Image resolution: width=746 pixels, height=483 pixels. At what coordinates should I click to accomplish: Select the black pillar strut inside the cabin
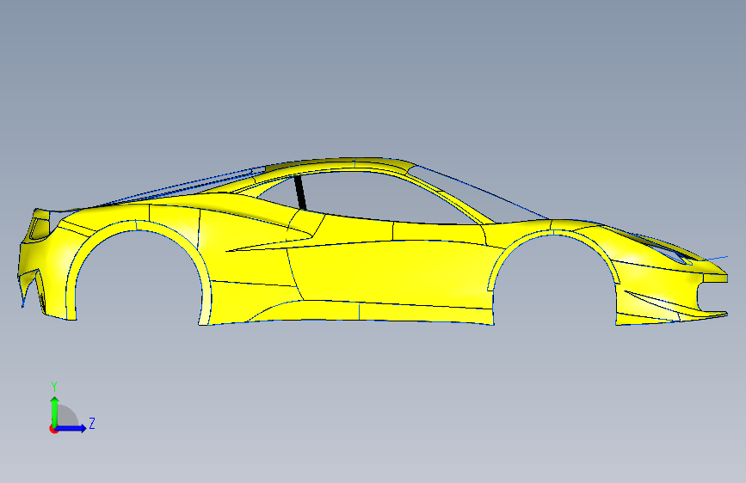[300, 193]
